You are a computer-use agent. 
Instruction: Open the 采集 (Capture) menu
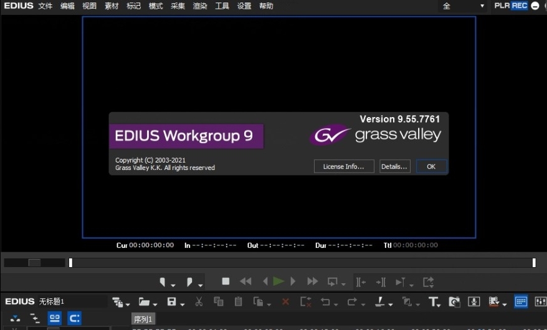(178, 6)
